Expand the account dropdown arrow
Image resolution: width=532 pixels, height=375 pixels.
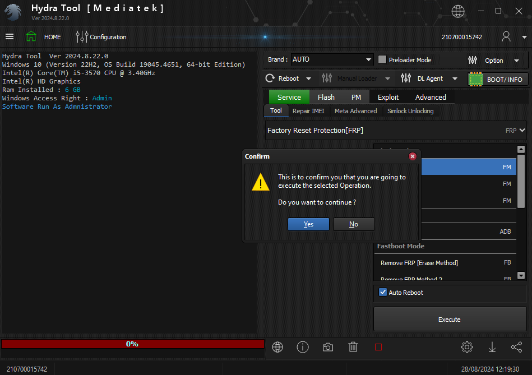(524, 37)
